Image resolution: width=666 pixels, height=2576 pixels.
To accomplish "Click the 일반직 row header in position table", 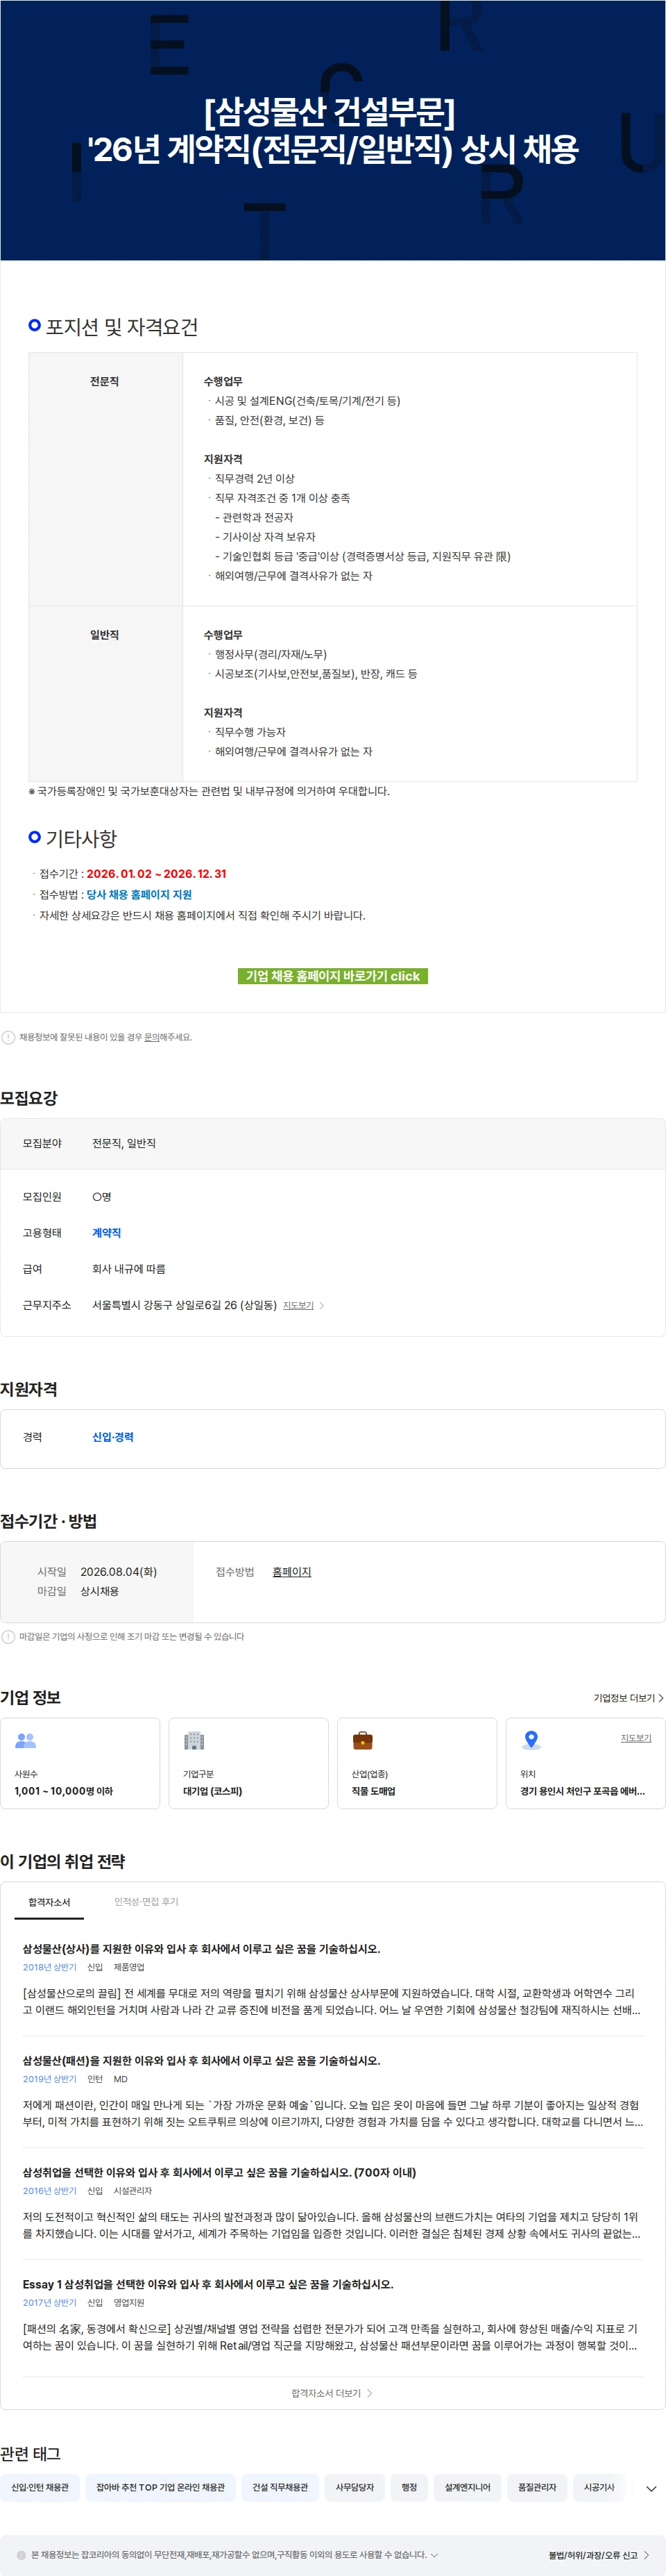I will coord(105,635).
